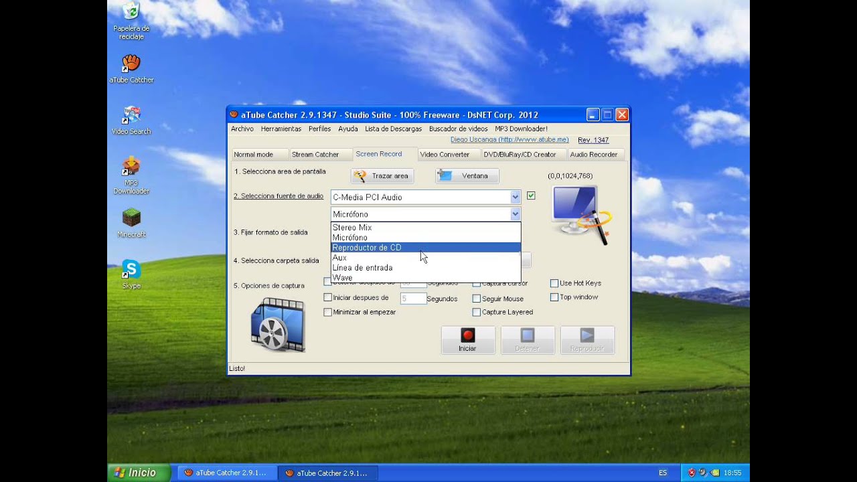This screenshot has width=857, height=482.
Task: Toggle the green audio source checkbox
Action: click(531, 195)
